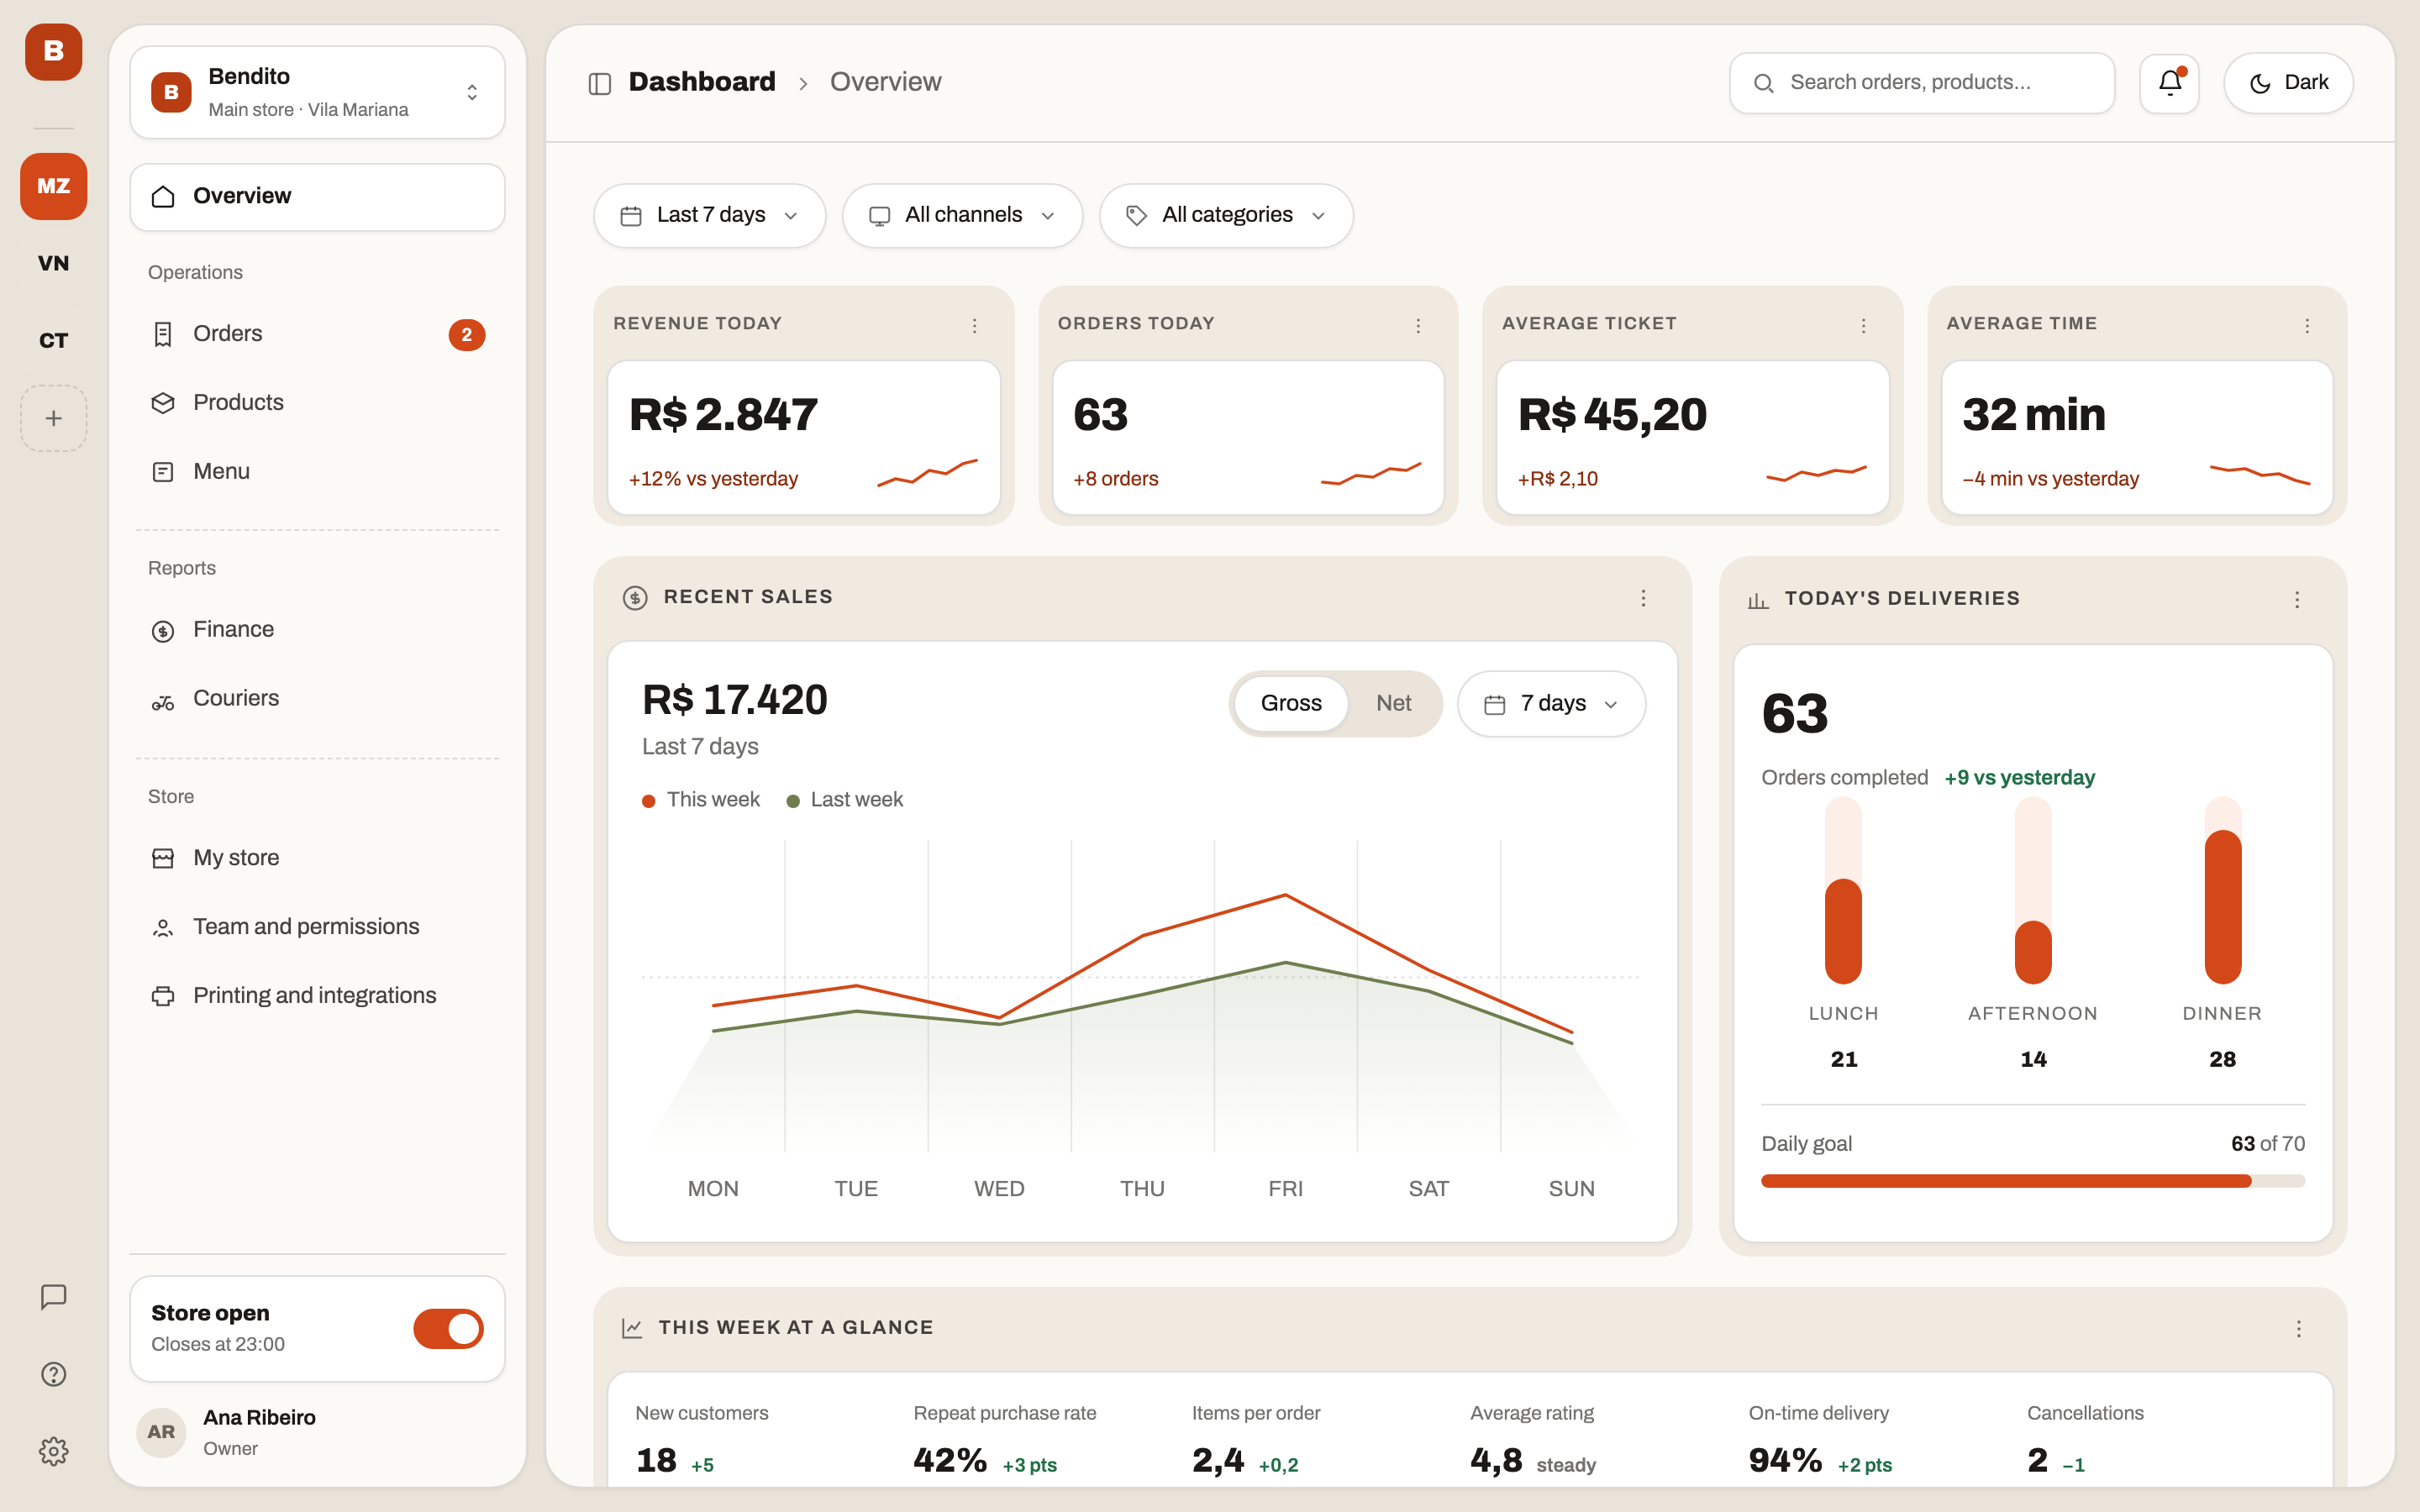Open the MZ store workspace
The height and width of the screenshot is (1512, 2420).
point(54,186)
